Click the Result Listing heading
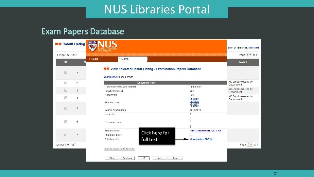The image size is (314, 177). (74, 44)
